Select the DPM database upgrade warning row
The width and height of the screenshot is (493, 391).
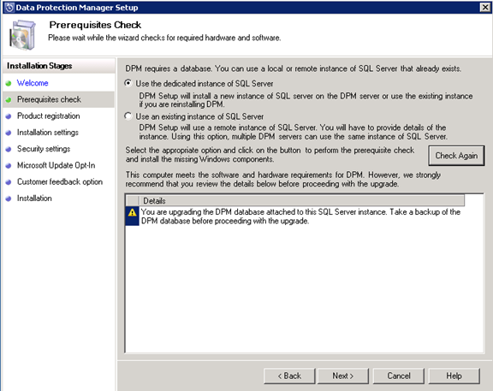295,216
